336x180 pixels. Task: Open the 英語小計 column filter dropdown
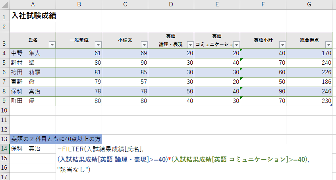tap(282, 45)
